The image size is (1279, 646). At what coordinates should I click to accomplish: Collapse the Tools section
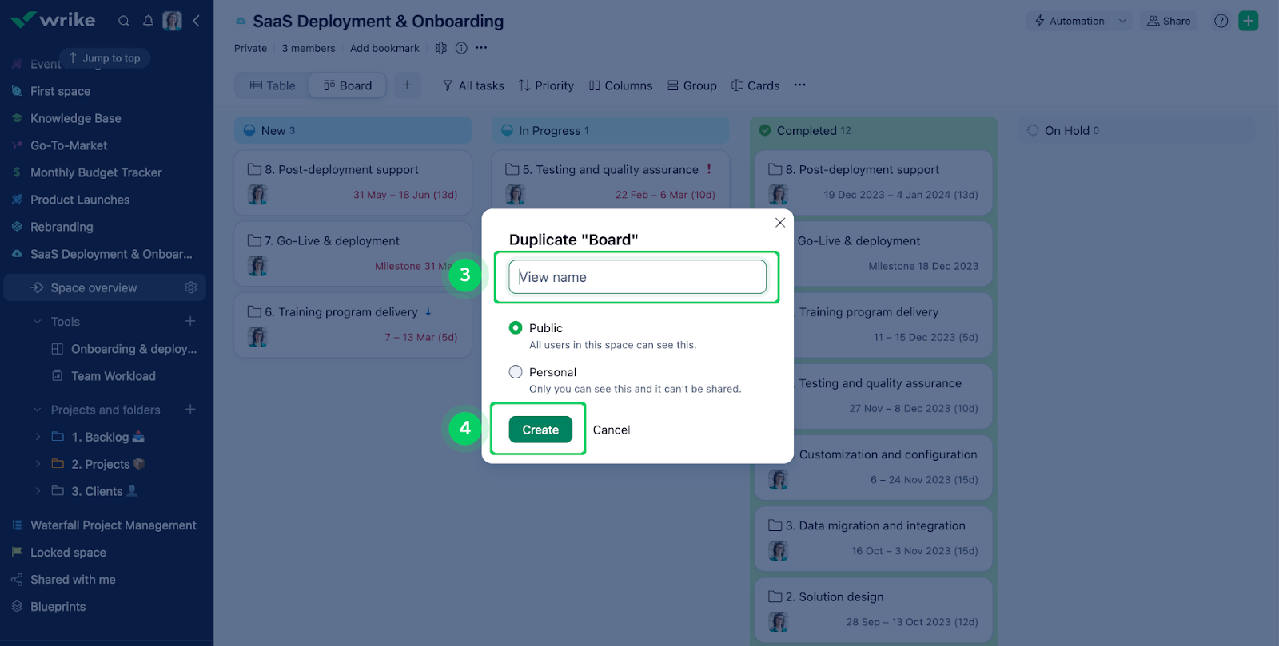tap(38, 322)
